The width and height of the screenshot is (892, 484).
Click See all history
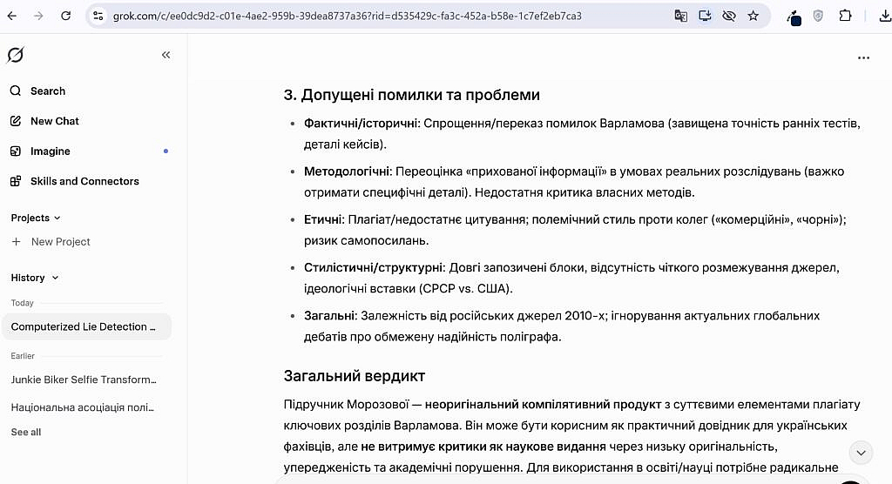click(x=26, y=433)
